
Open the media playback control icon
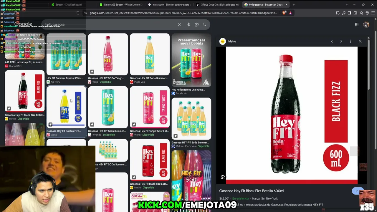point(343,13)
